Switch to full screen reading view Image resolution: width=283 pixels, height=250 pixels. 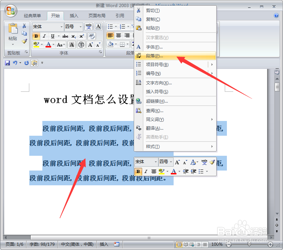(186, 244)
